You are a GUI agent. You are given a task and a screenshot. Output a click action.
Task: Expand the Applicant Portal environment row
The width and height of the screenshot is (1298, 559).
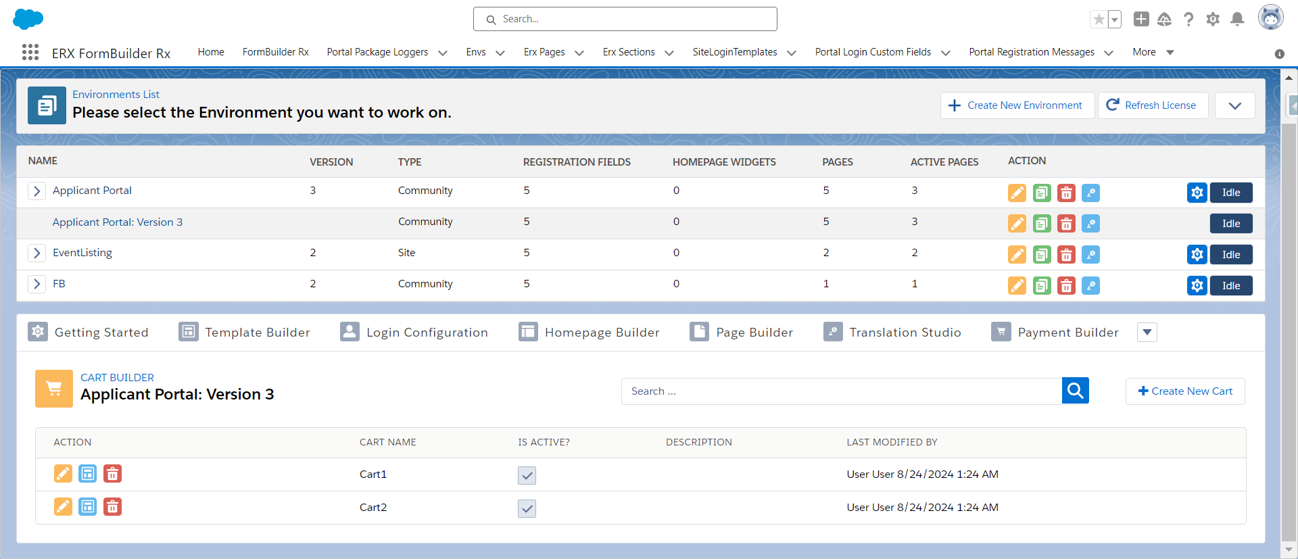[37, 191]
